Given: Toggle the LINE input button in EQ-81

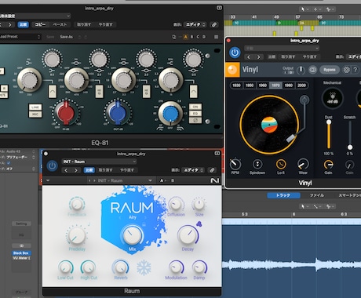Looking at the screenshot, I should [x=35, y=107].
